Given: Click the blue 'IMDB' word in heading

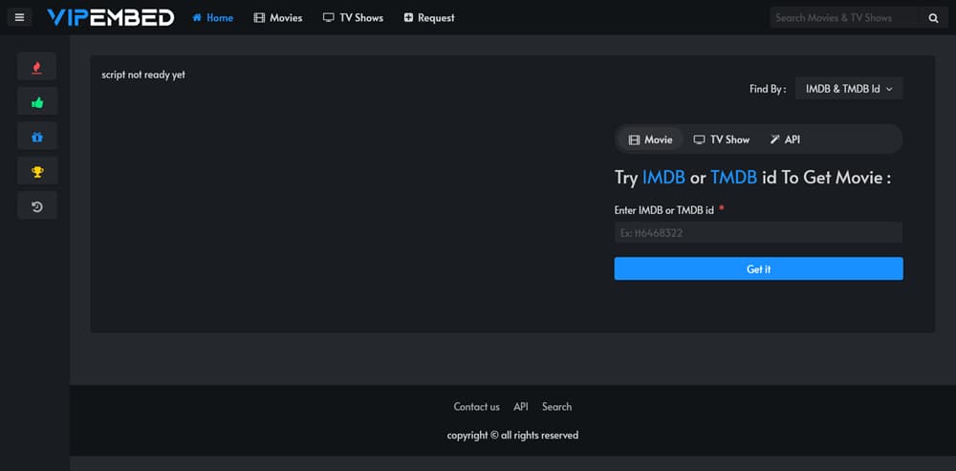Looking at the screenshot, I should 663,178.
